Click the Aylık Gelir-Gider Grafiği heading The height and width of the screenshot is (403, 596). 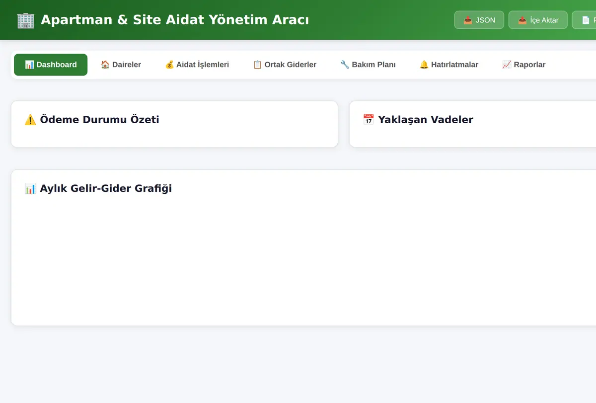(106, 189)
